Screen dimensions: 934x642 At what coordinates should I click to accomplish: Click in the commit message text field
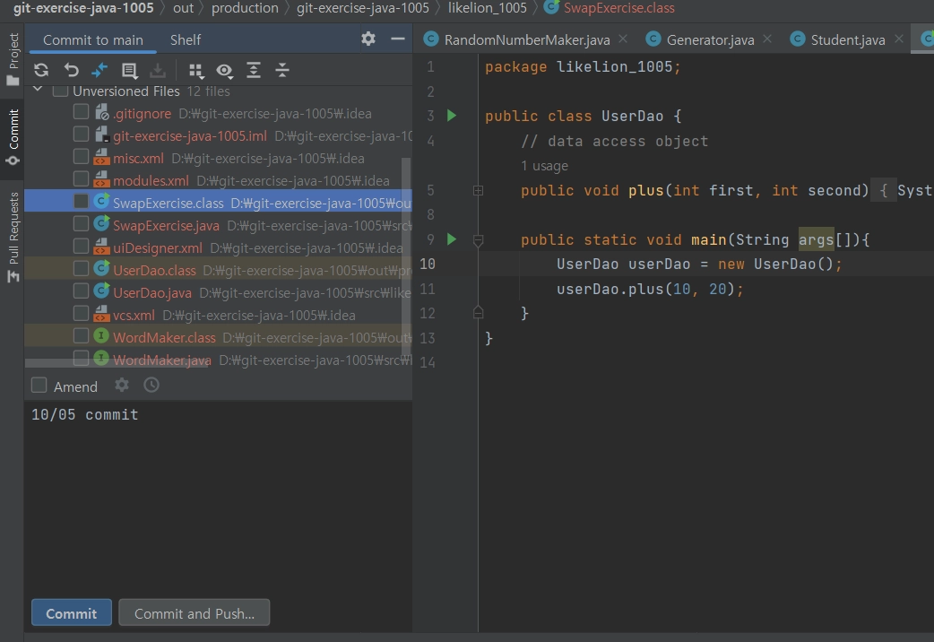click(220, 493)
